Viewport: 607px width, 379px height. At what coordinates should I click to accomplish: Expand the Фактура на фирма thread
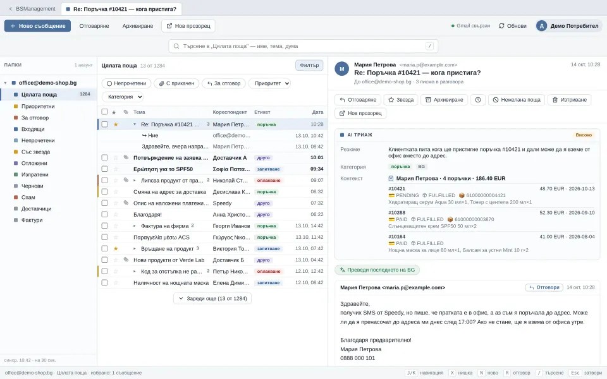click(x=135, y=226)
